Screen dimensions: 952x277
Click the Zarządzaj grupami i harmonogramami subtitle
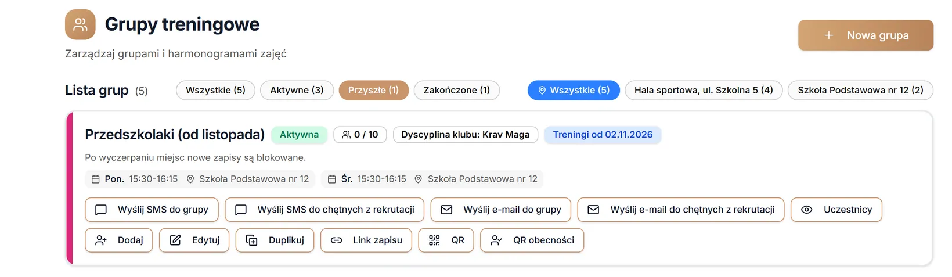[x=176, y=54]
